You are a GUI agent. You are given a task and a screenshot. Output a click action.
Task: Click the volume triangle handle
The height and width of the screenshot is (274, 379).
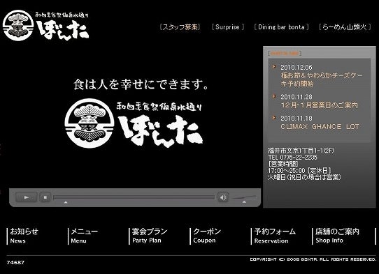[x=244, y=202]
